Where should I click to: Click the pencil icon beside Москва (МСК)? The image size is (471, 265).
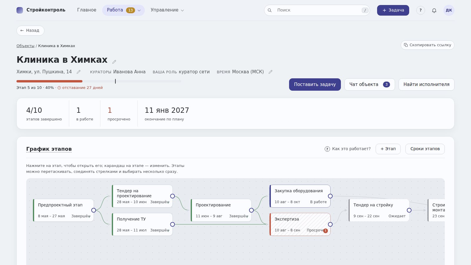271,72
